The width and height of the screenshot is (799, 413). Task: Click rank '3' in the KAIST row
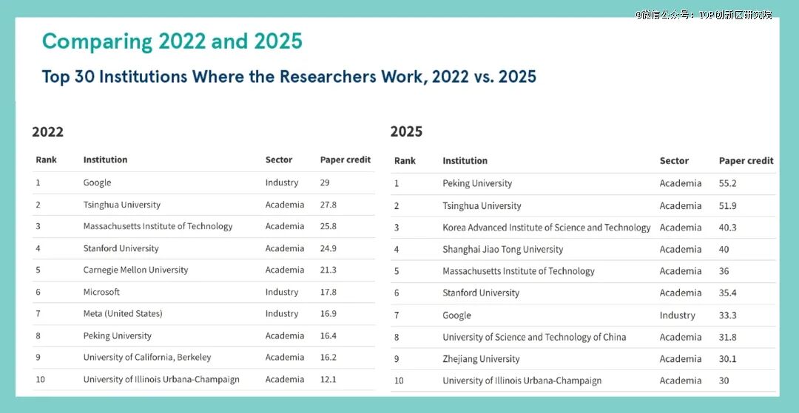[x=397, y=228]
